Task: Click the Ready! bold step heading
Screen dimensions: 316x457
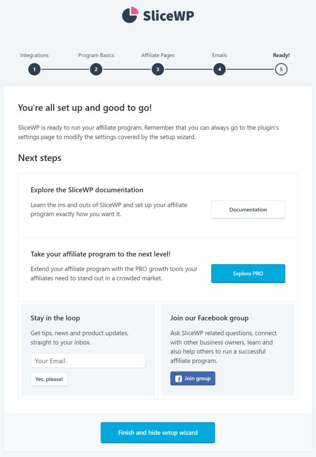Action: click(x=281, y=55)
